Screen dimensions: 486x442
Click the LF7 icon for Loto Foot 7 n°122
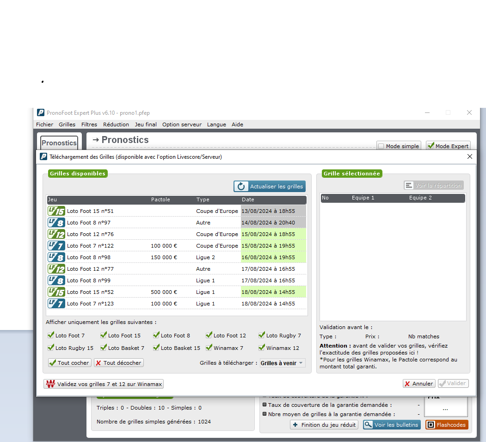point(56,246)
